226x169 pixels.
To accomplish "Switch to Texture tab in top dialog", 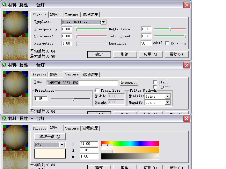I will point(72,15).
